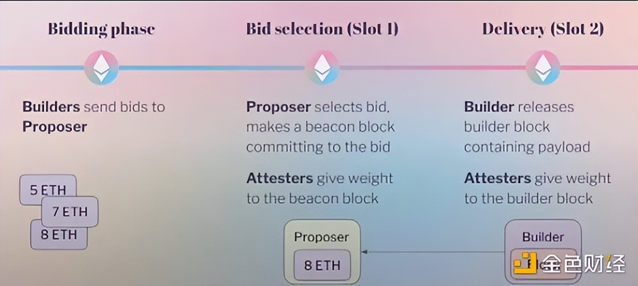Click the Delivery (Slot 2) heading
Image resolution: width=638 pixels, height=286 pixels.
click(x=543, y=29)
